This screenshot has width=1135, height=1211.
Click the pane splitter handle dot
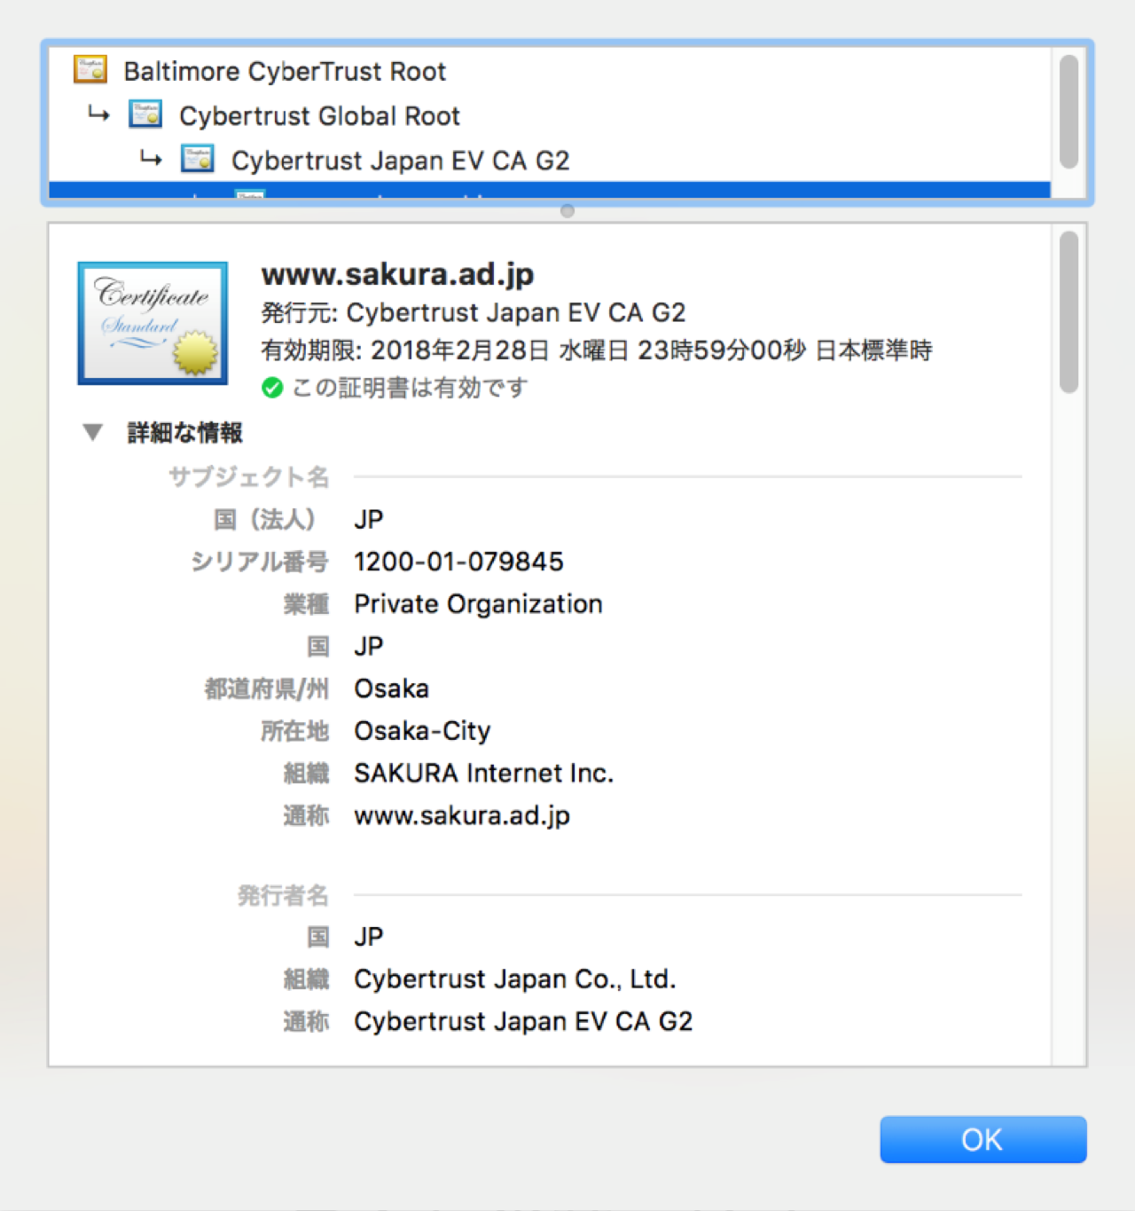[567, 211]
